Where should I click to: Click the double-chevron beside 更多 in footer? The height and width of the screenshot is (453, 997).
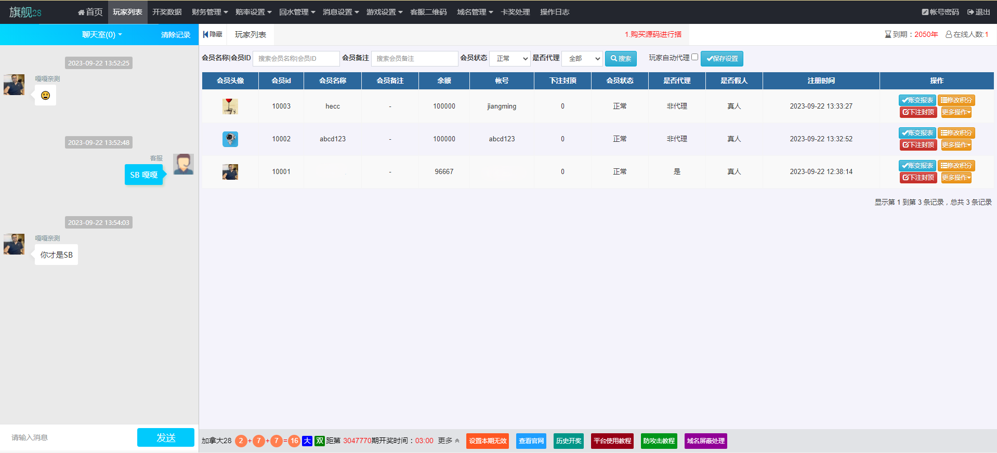coord(457,441)
